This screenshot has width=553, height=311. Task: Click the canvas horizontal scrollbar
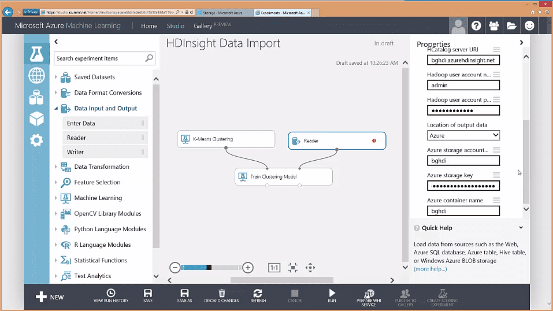[x=282, y=280]
